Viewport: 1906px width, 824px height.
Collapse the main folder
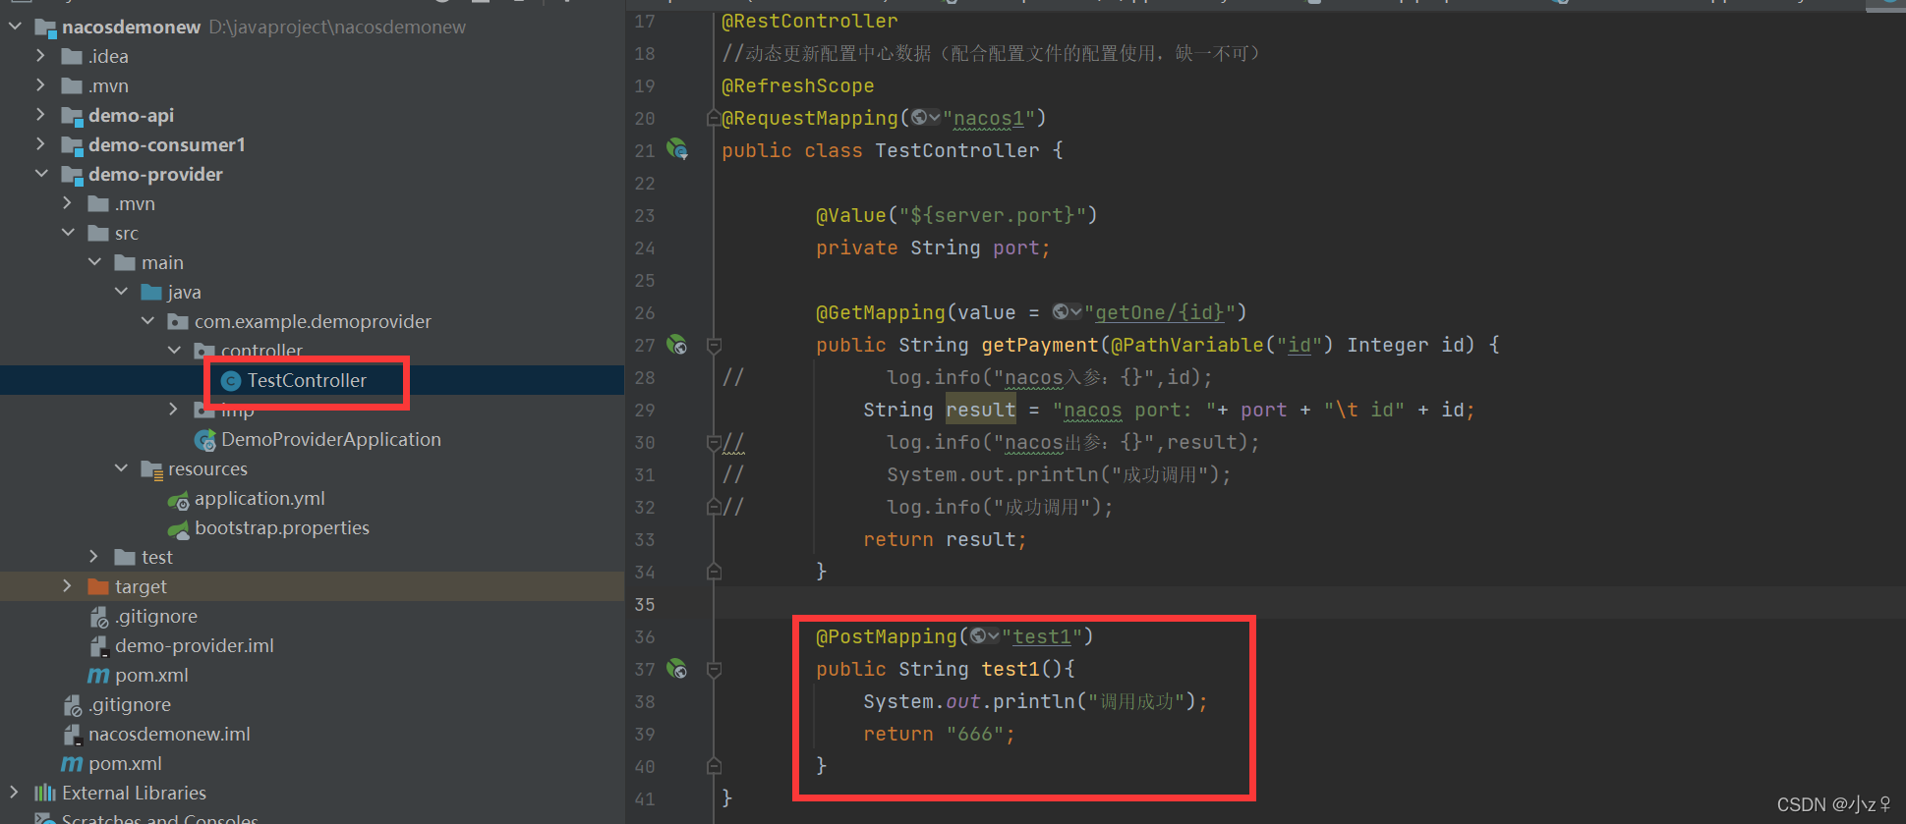[94, 262]
